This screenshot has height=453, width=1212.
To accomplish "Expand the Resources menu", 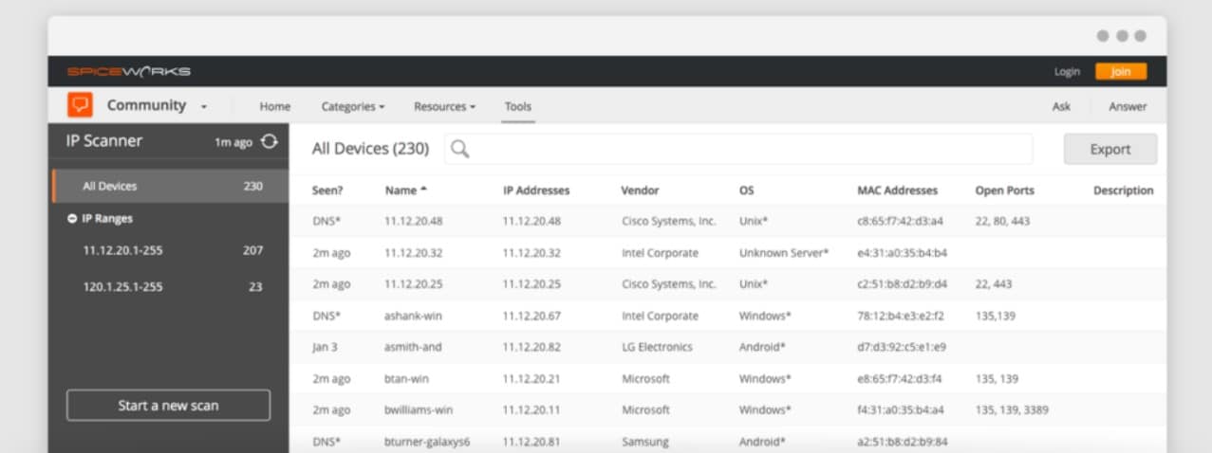I will pyautogui.click(x=444, y=107).
